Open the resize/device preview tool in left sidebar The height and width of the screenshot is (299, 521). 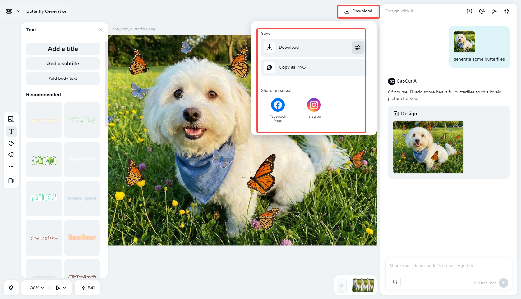11,181
